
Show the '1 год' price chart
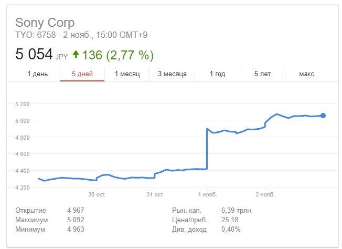point(217,74)
